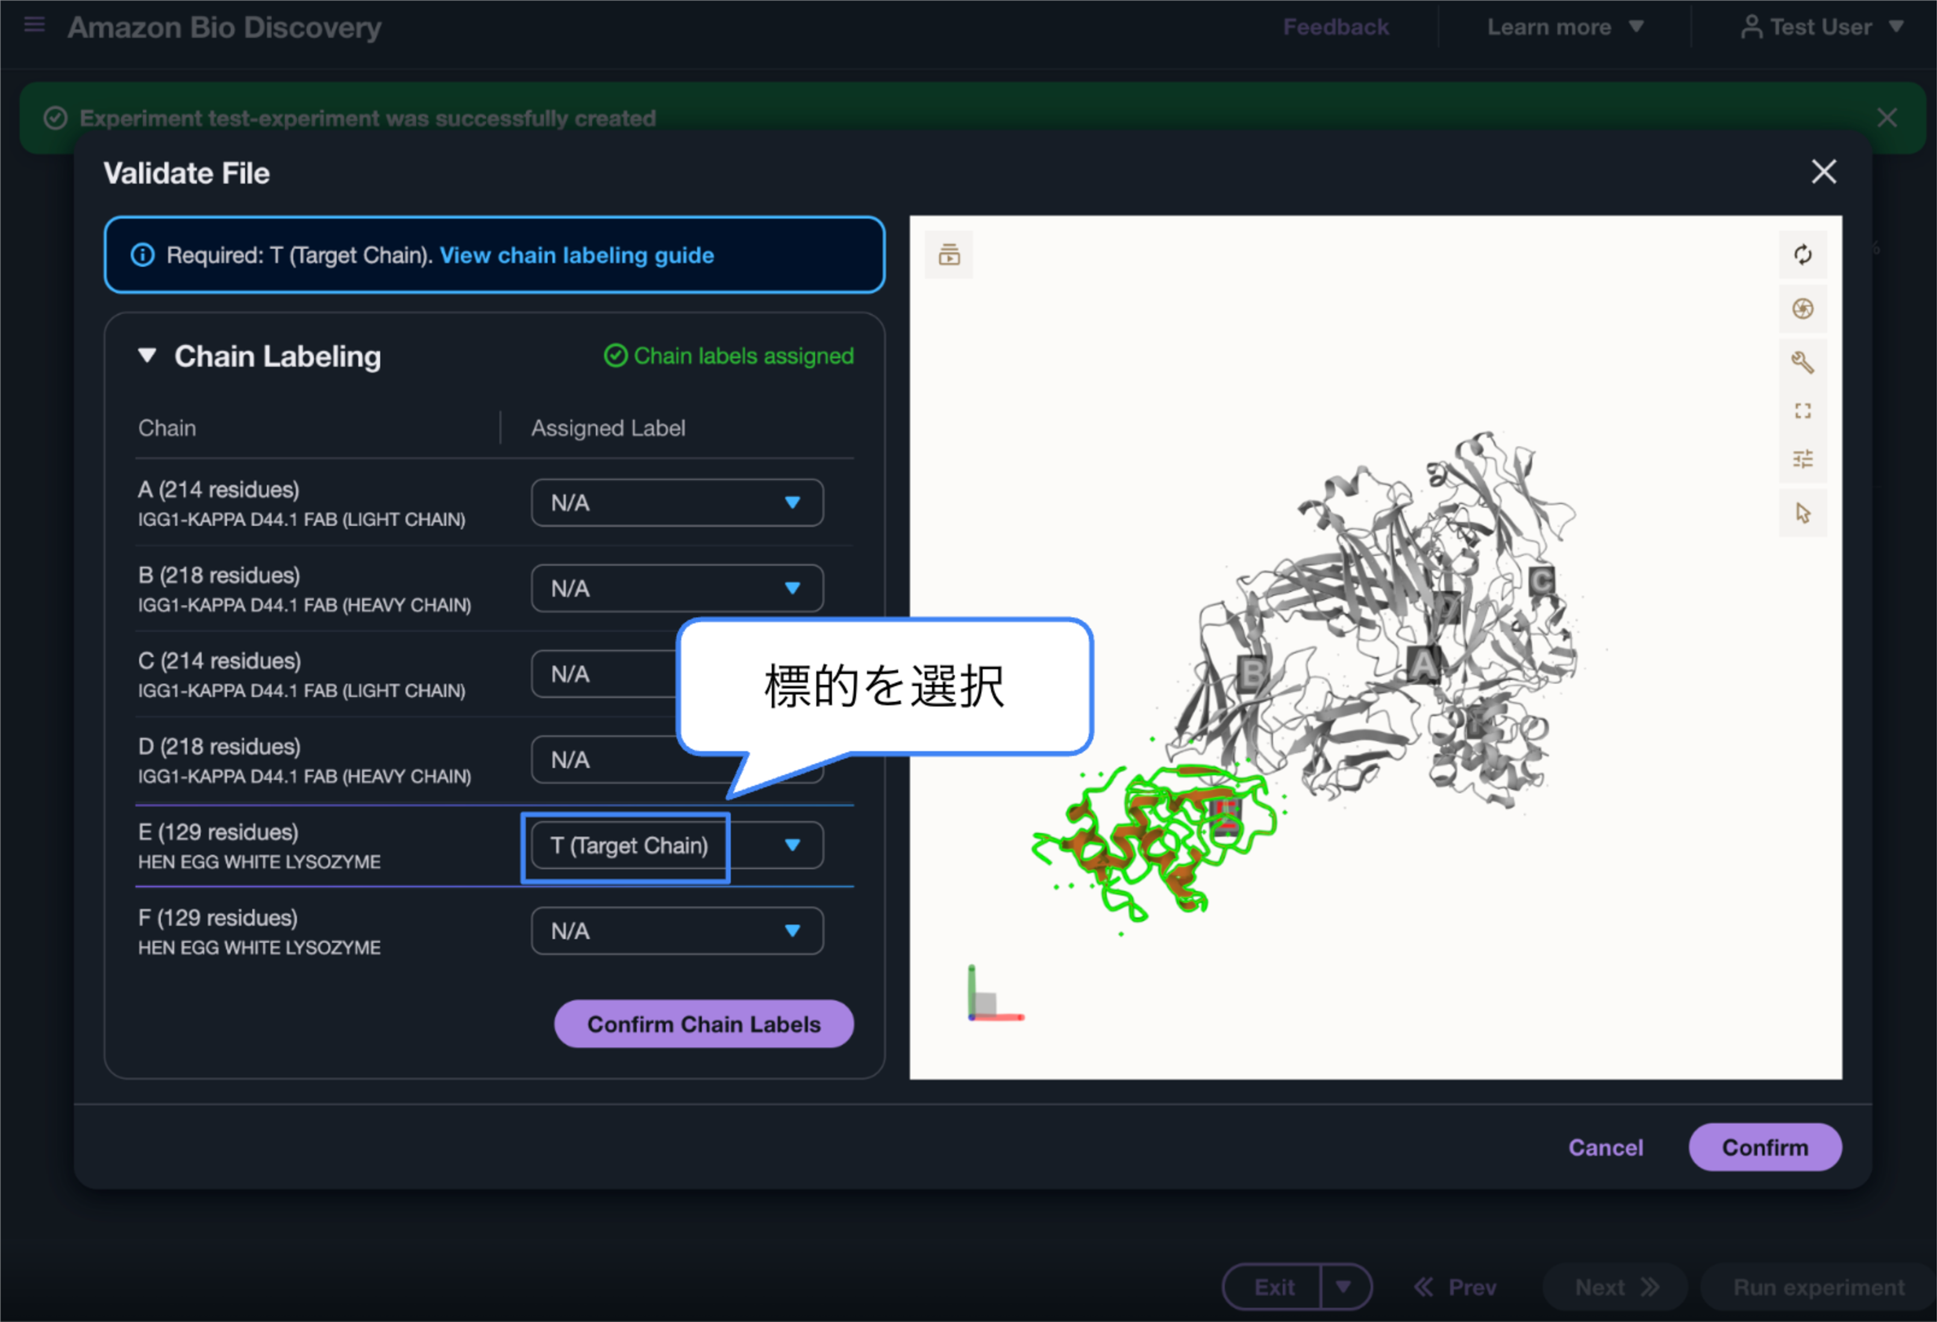Click the 'B (218 residues)' chain text
This screenshot has height=1322, width=1937.
[x=219, y=575]
